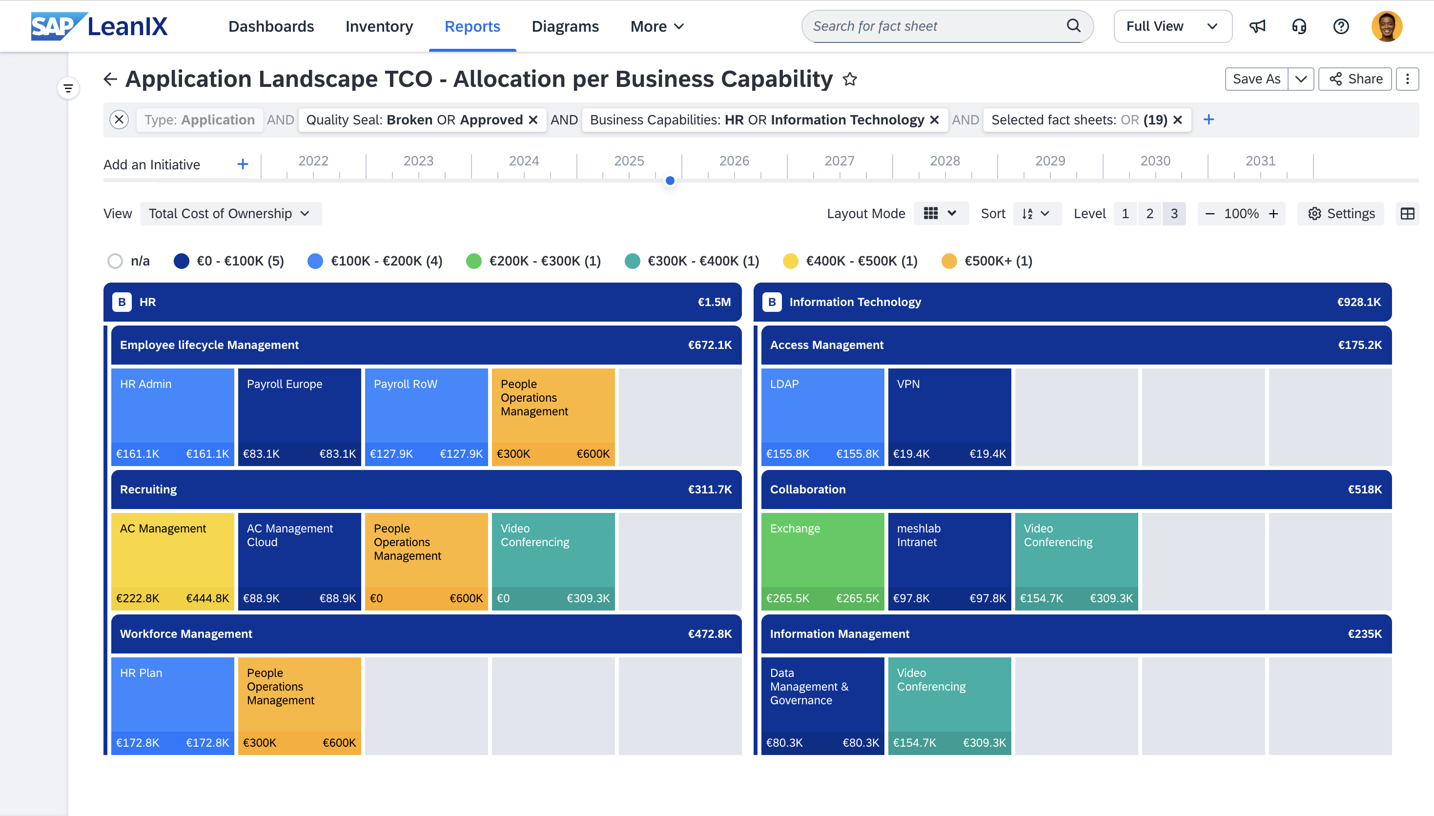The height and width of the screenshot is (816, 1434).
Task: Remove the Quality Seal filter chip
Action: 533,120
